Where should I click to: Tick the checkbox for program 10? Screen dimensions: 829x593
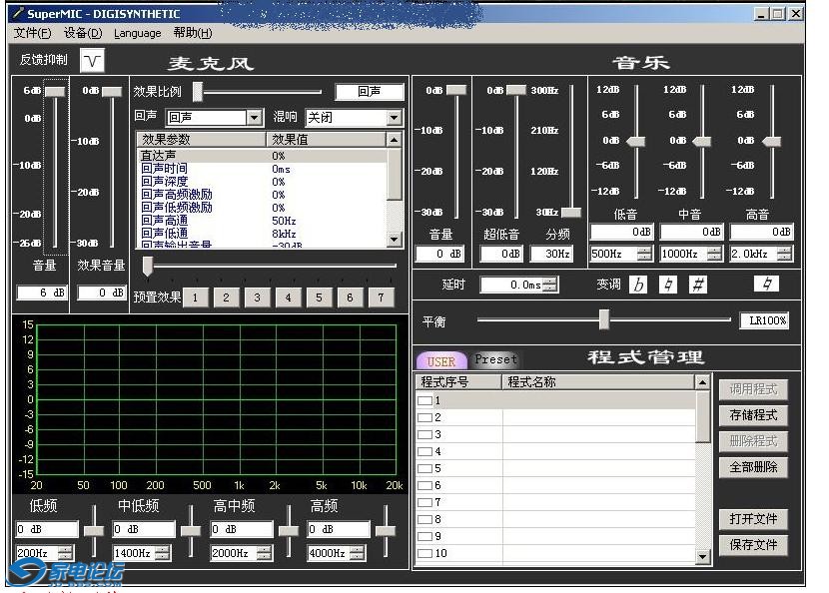(x=424, y=553)
